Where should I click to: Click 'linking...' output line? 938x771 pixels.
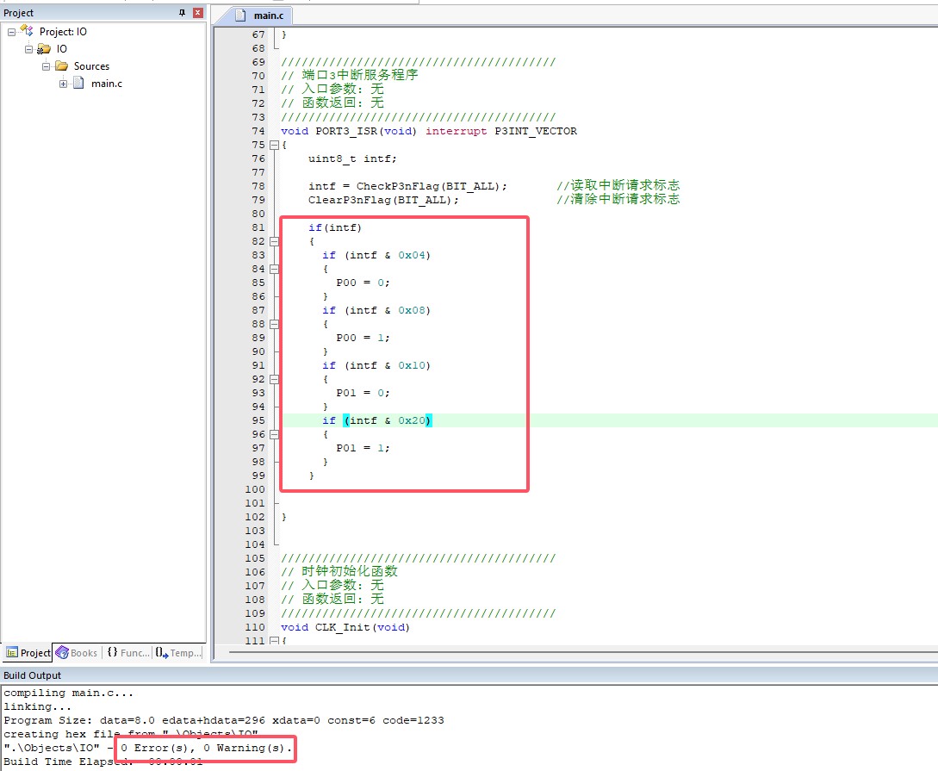[38, 706]
